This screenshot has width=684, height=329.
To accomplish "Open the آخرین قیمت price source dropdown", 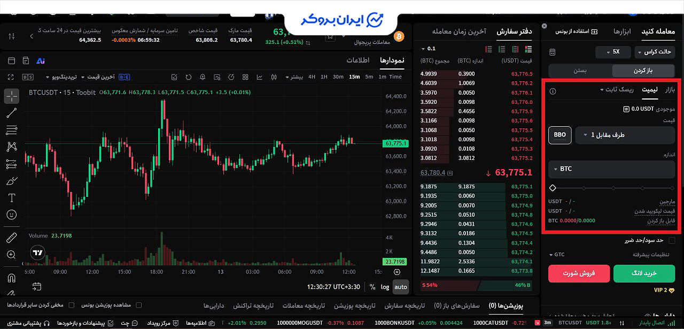I will (98, 77).
